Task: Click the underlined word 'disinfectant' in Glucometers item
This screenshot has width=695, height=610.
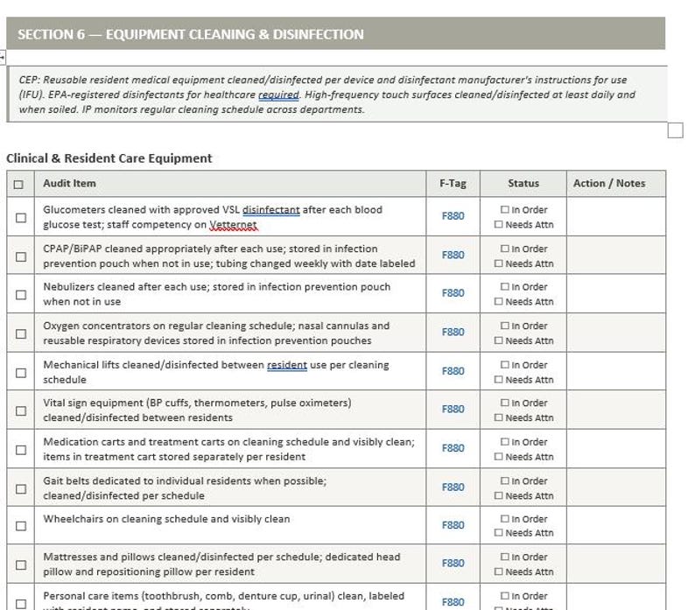Action: pyautogui.click(x=270, y=210)
